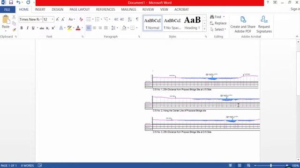Apply Heading 1 style
The width and height of the screenshot is (300, 168).
pyautogui.click(x=192, y=23)
